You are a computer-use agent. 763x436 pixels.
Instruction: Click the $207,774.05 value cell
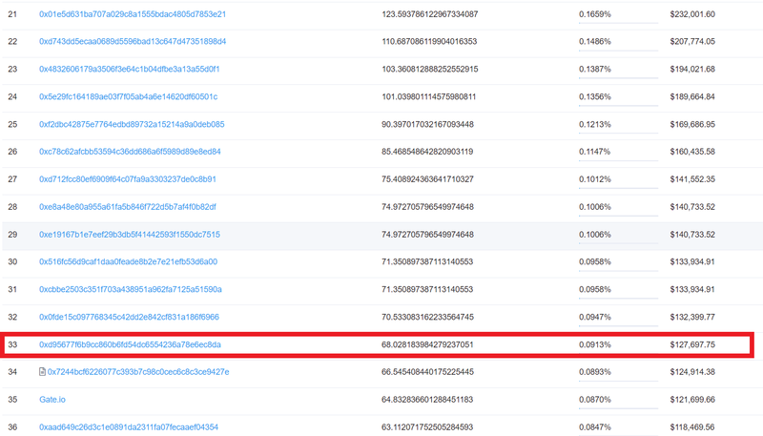pos(692,41)
